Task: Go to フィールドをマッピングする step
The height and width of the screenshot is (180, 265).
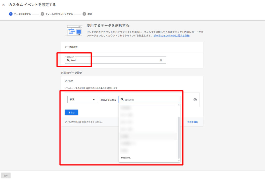Action: (59, 14)
